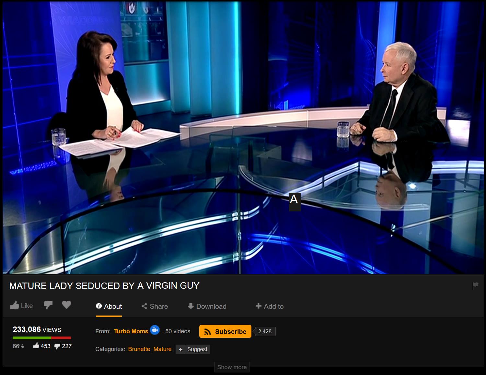Click the thumbs-down dislike icon
Viewport: 486px width, 375px height.
click(48, 305)
